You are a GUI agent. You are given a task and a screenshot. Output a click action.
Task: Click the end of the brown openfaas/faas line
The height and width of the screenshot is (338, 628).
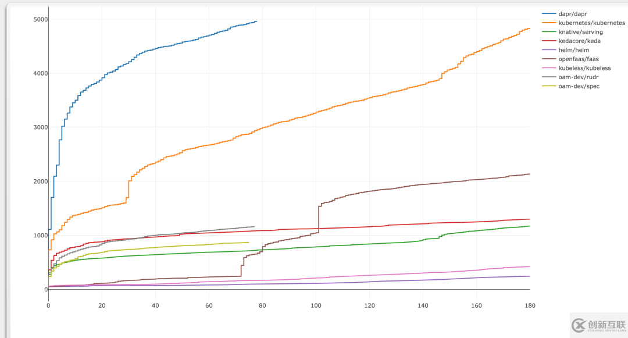[x=530, y=174]
